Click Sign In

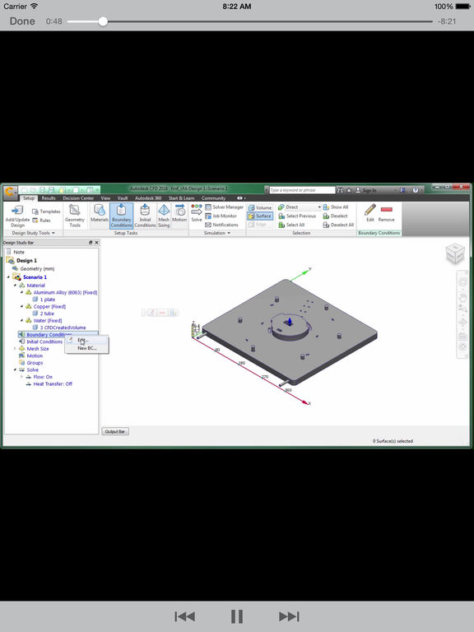[366, 190]
